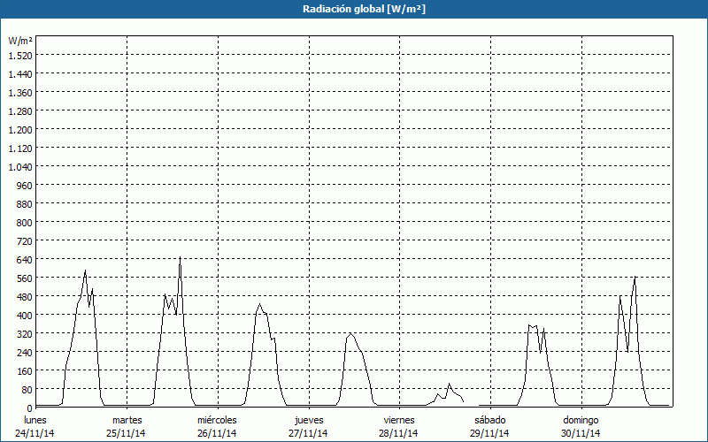Image resolution: width=708 pixels, height=442 pixels.
Task: Select the 800 y-axis value
Action: pos(27,223)
